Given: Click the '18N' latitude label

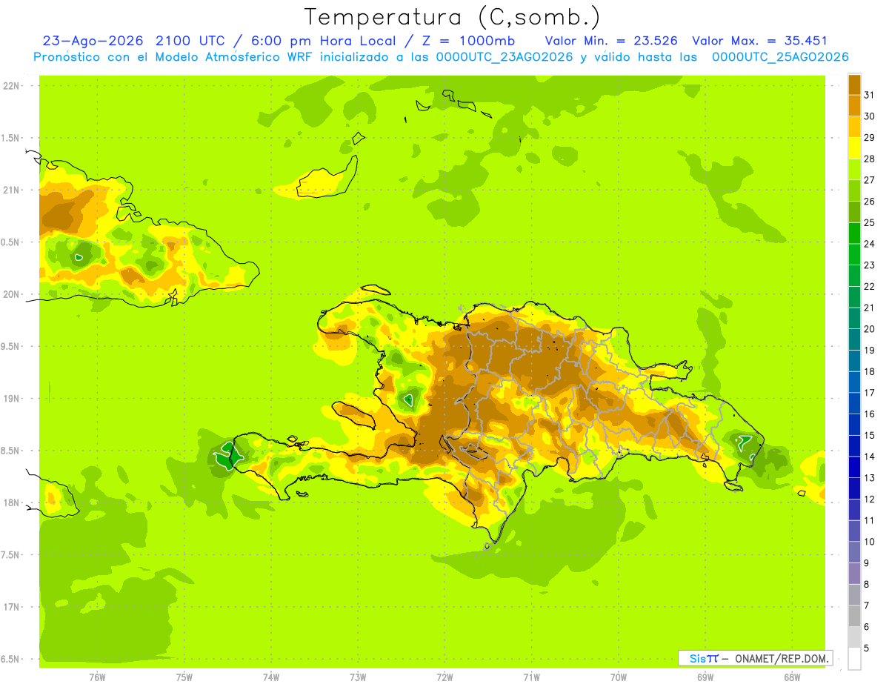Looking at the screenshot, I should 12,502.
